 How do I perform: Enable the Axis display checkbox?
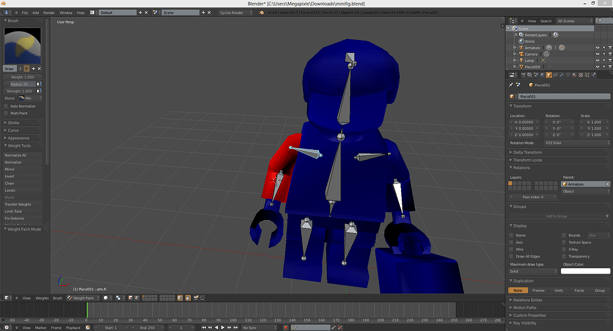[511, 243]
